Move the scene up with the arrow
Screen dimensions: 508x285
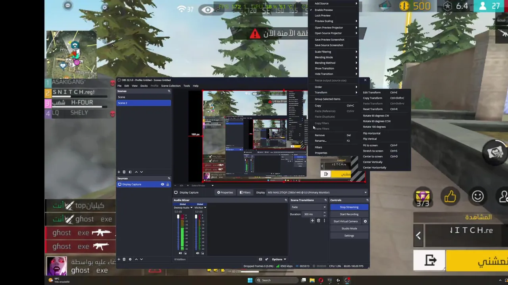[x=136, y=172]
